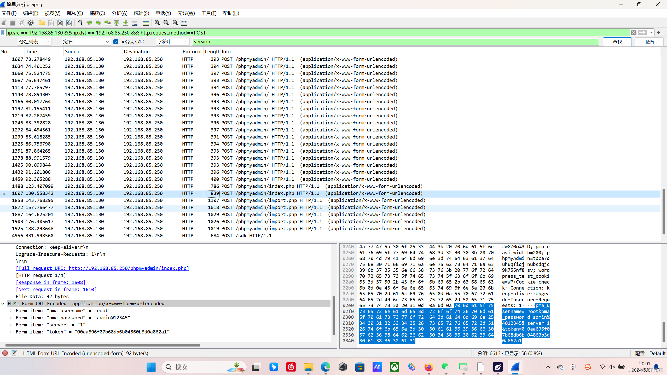
Task: Click the zoom in magnifier icon
Action: (x=157, y=23)
